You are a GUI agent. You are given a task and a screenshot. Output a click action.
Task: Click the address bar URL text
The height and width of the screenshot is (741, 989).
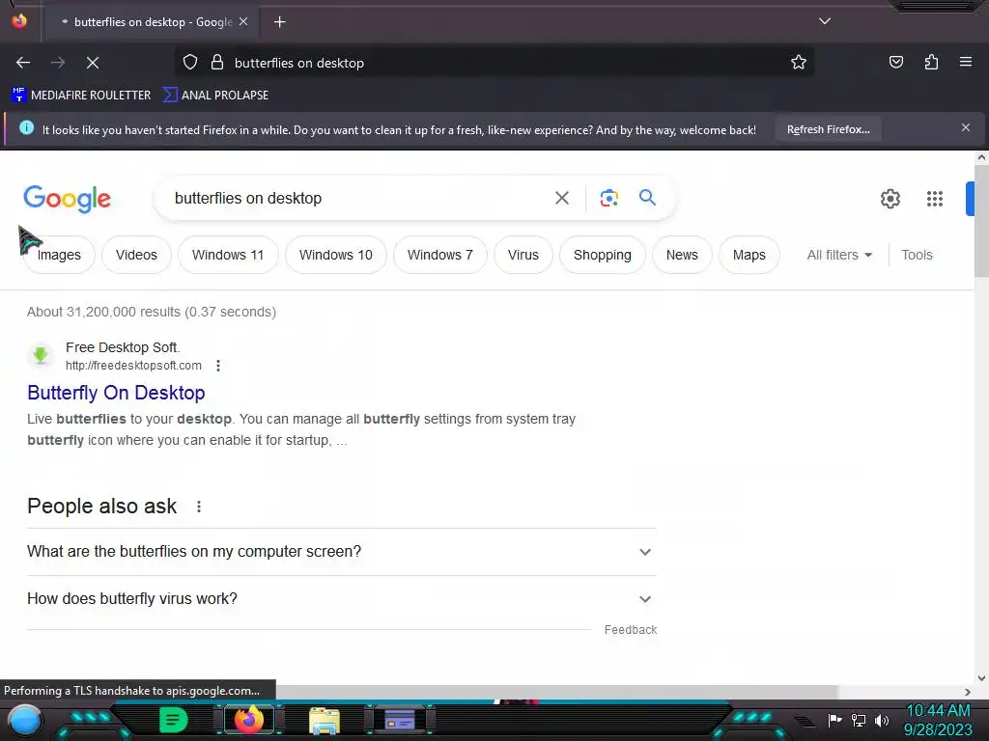tap(299, 63)
